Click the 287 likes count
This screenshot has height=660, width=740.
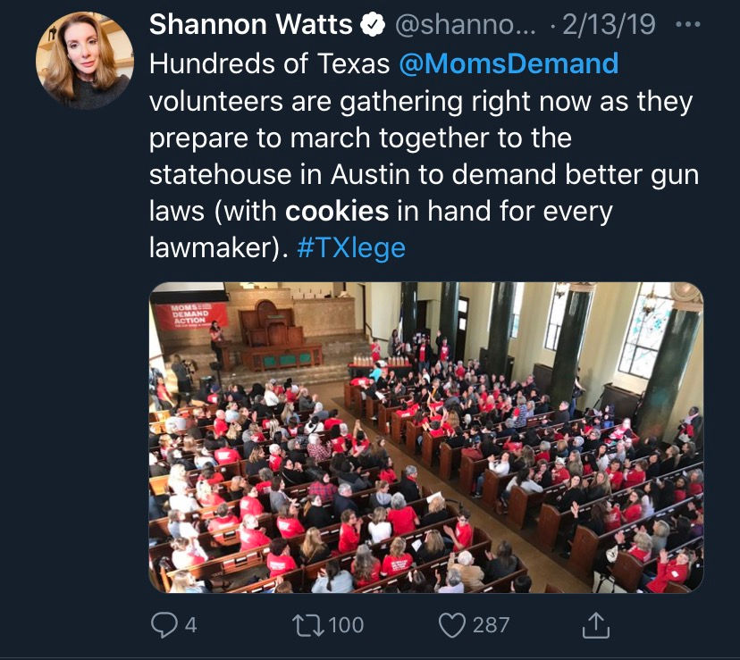[491, 625]
